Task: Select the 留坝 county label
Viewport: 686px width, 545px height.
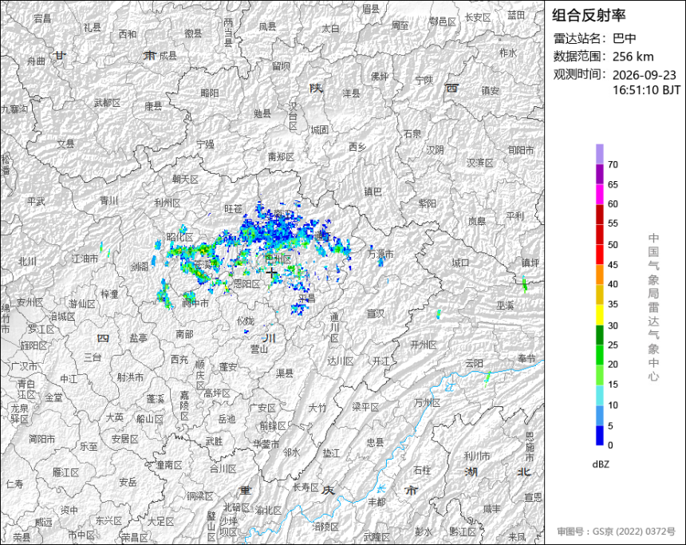Action: tap(281, 66)
